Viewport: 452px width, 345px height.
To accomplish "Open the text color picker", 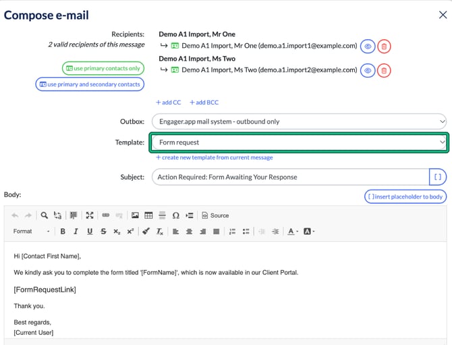I will click(x=293, y=232).
